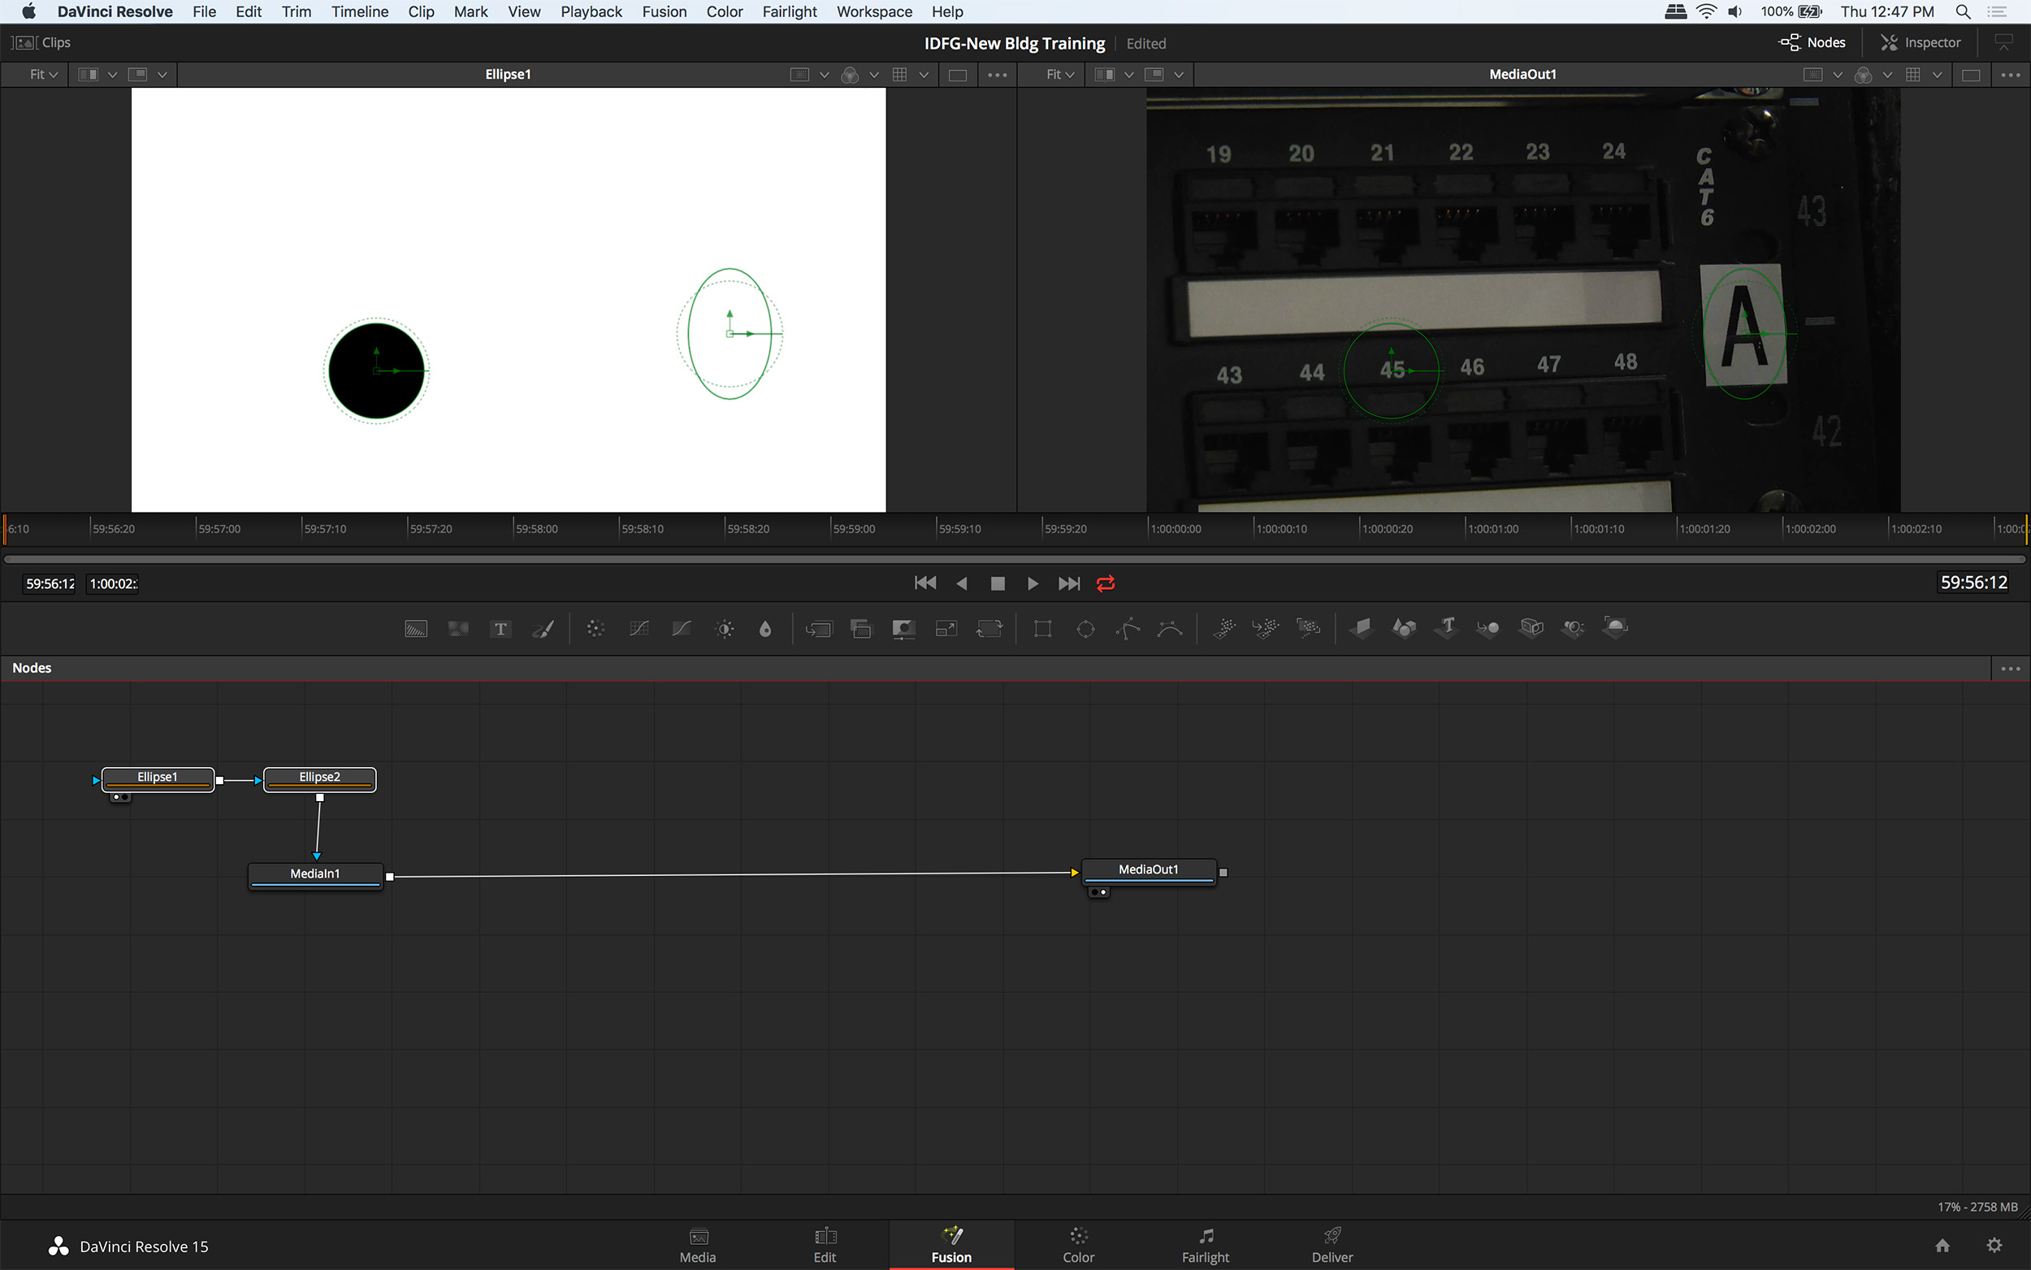Expand sub-view type arrow in left viewer
This screenshot has width=2031, height=1270.
[x=162, y=75]
